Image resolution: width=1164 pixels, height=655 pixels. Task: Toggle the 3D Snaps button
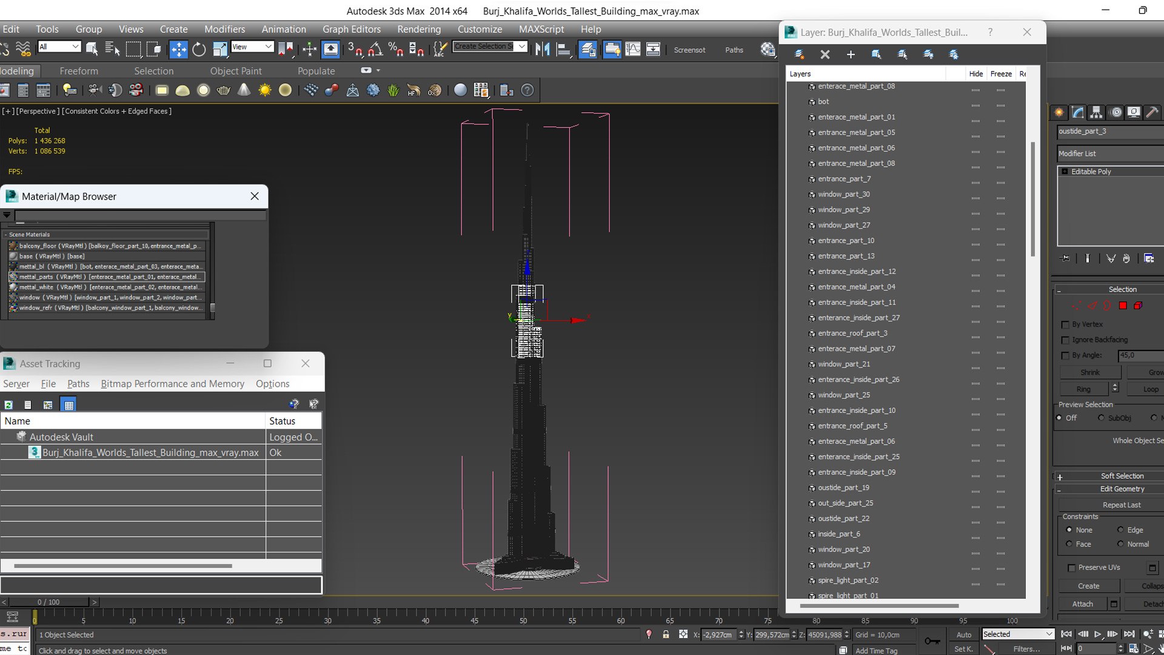(355, 50)
